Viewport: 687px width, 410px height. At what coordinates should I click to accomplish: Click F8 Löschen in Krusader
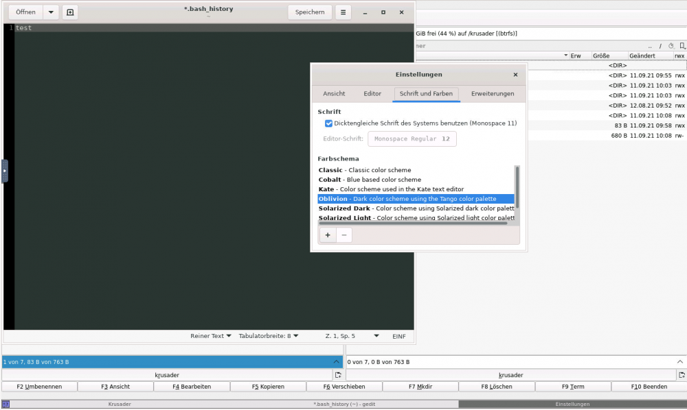(x=497, y=387)
